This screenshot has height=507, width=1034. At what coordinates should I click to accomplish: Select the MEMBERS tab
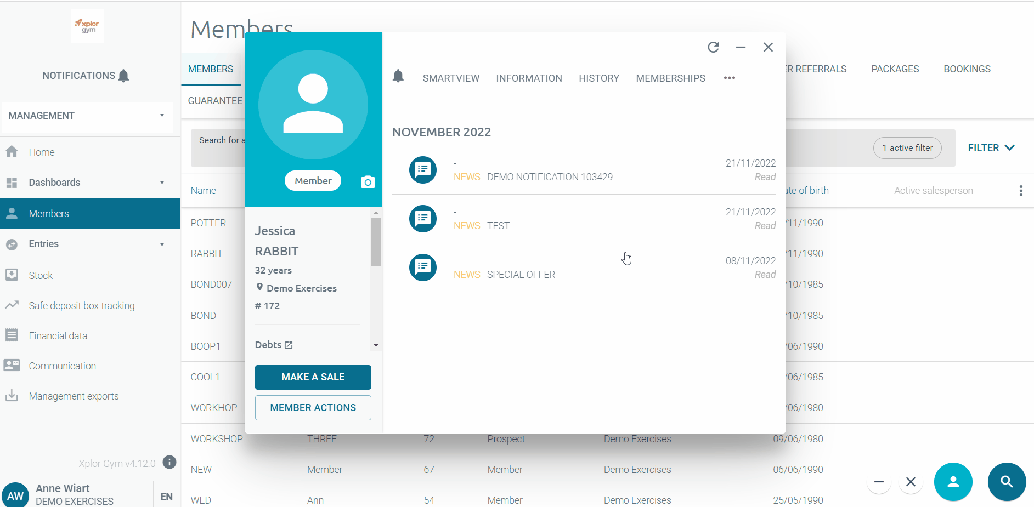211,69
